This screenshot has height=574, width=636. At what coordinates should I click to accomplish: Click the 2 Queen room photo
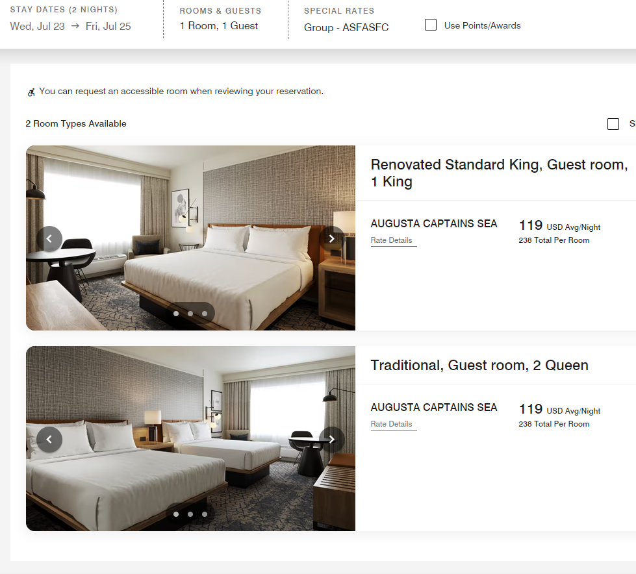point(190,438)
